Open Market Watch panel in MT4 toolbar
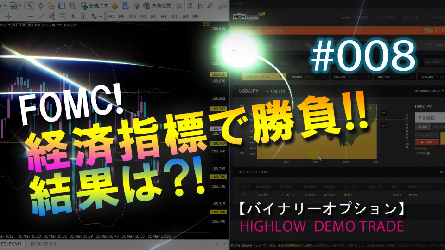Viewport: 445px width, 250px height. point(30,6)
